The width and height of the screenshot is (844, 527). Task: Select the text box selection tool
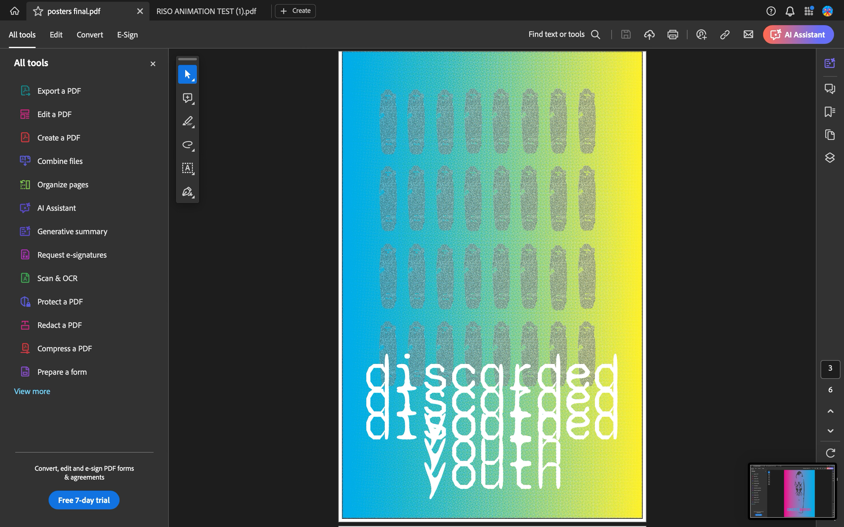coord(187,168)
